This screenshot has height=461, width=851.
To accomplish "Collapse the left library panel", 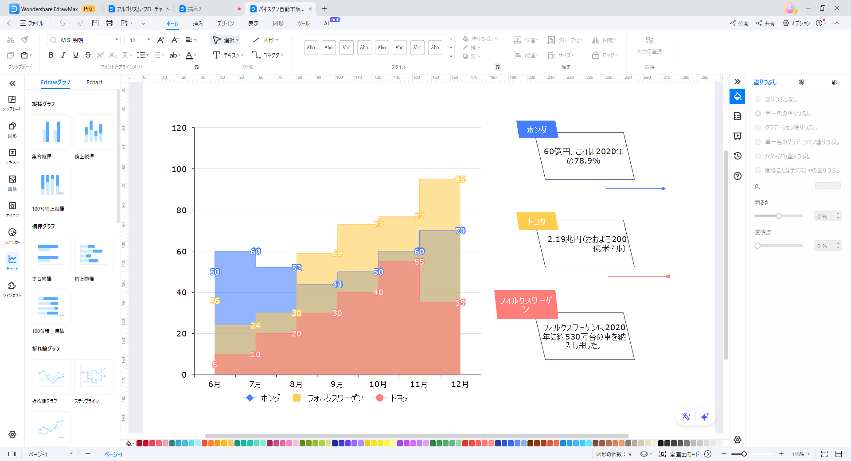I will pyautogui.click(x=12, y=83).
